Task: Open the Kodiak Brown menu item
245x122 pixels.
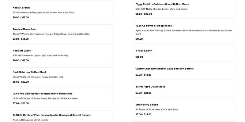Action: (x=21, y=8)
